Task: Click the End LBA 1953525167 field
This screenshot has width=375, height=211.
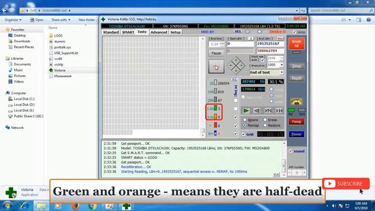Action: (x=270, y=44)
